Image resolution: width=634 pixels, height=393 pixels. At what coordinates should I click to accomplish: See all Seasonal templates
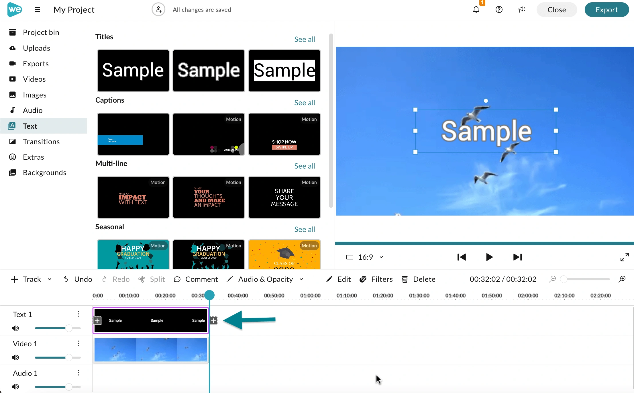click(x=305, y=229)
